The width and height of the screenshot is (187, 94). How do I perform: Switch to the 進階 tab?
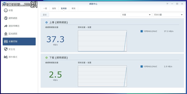[54, 9]
